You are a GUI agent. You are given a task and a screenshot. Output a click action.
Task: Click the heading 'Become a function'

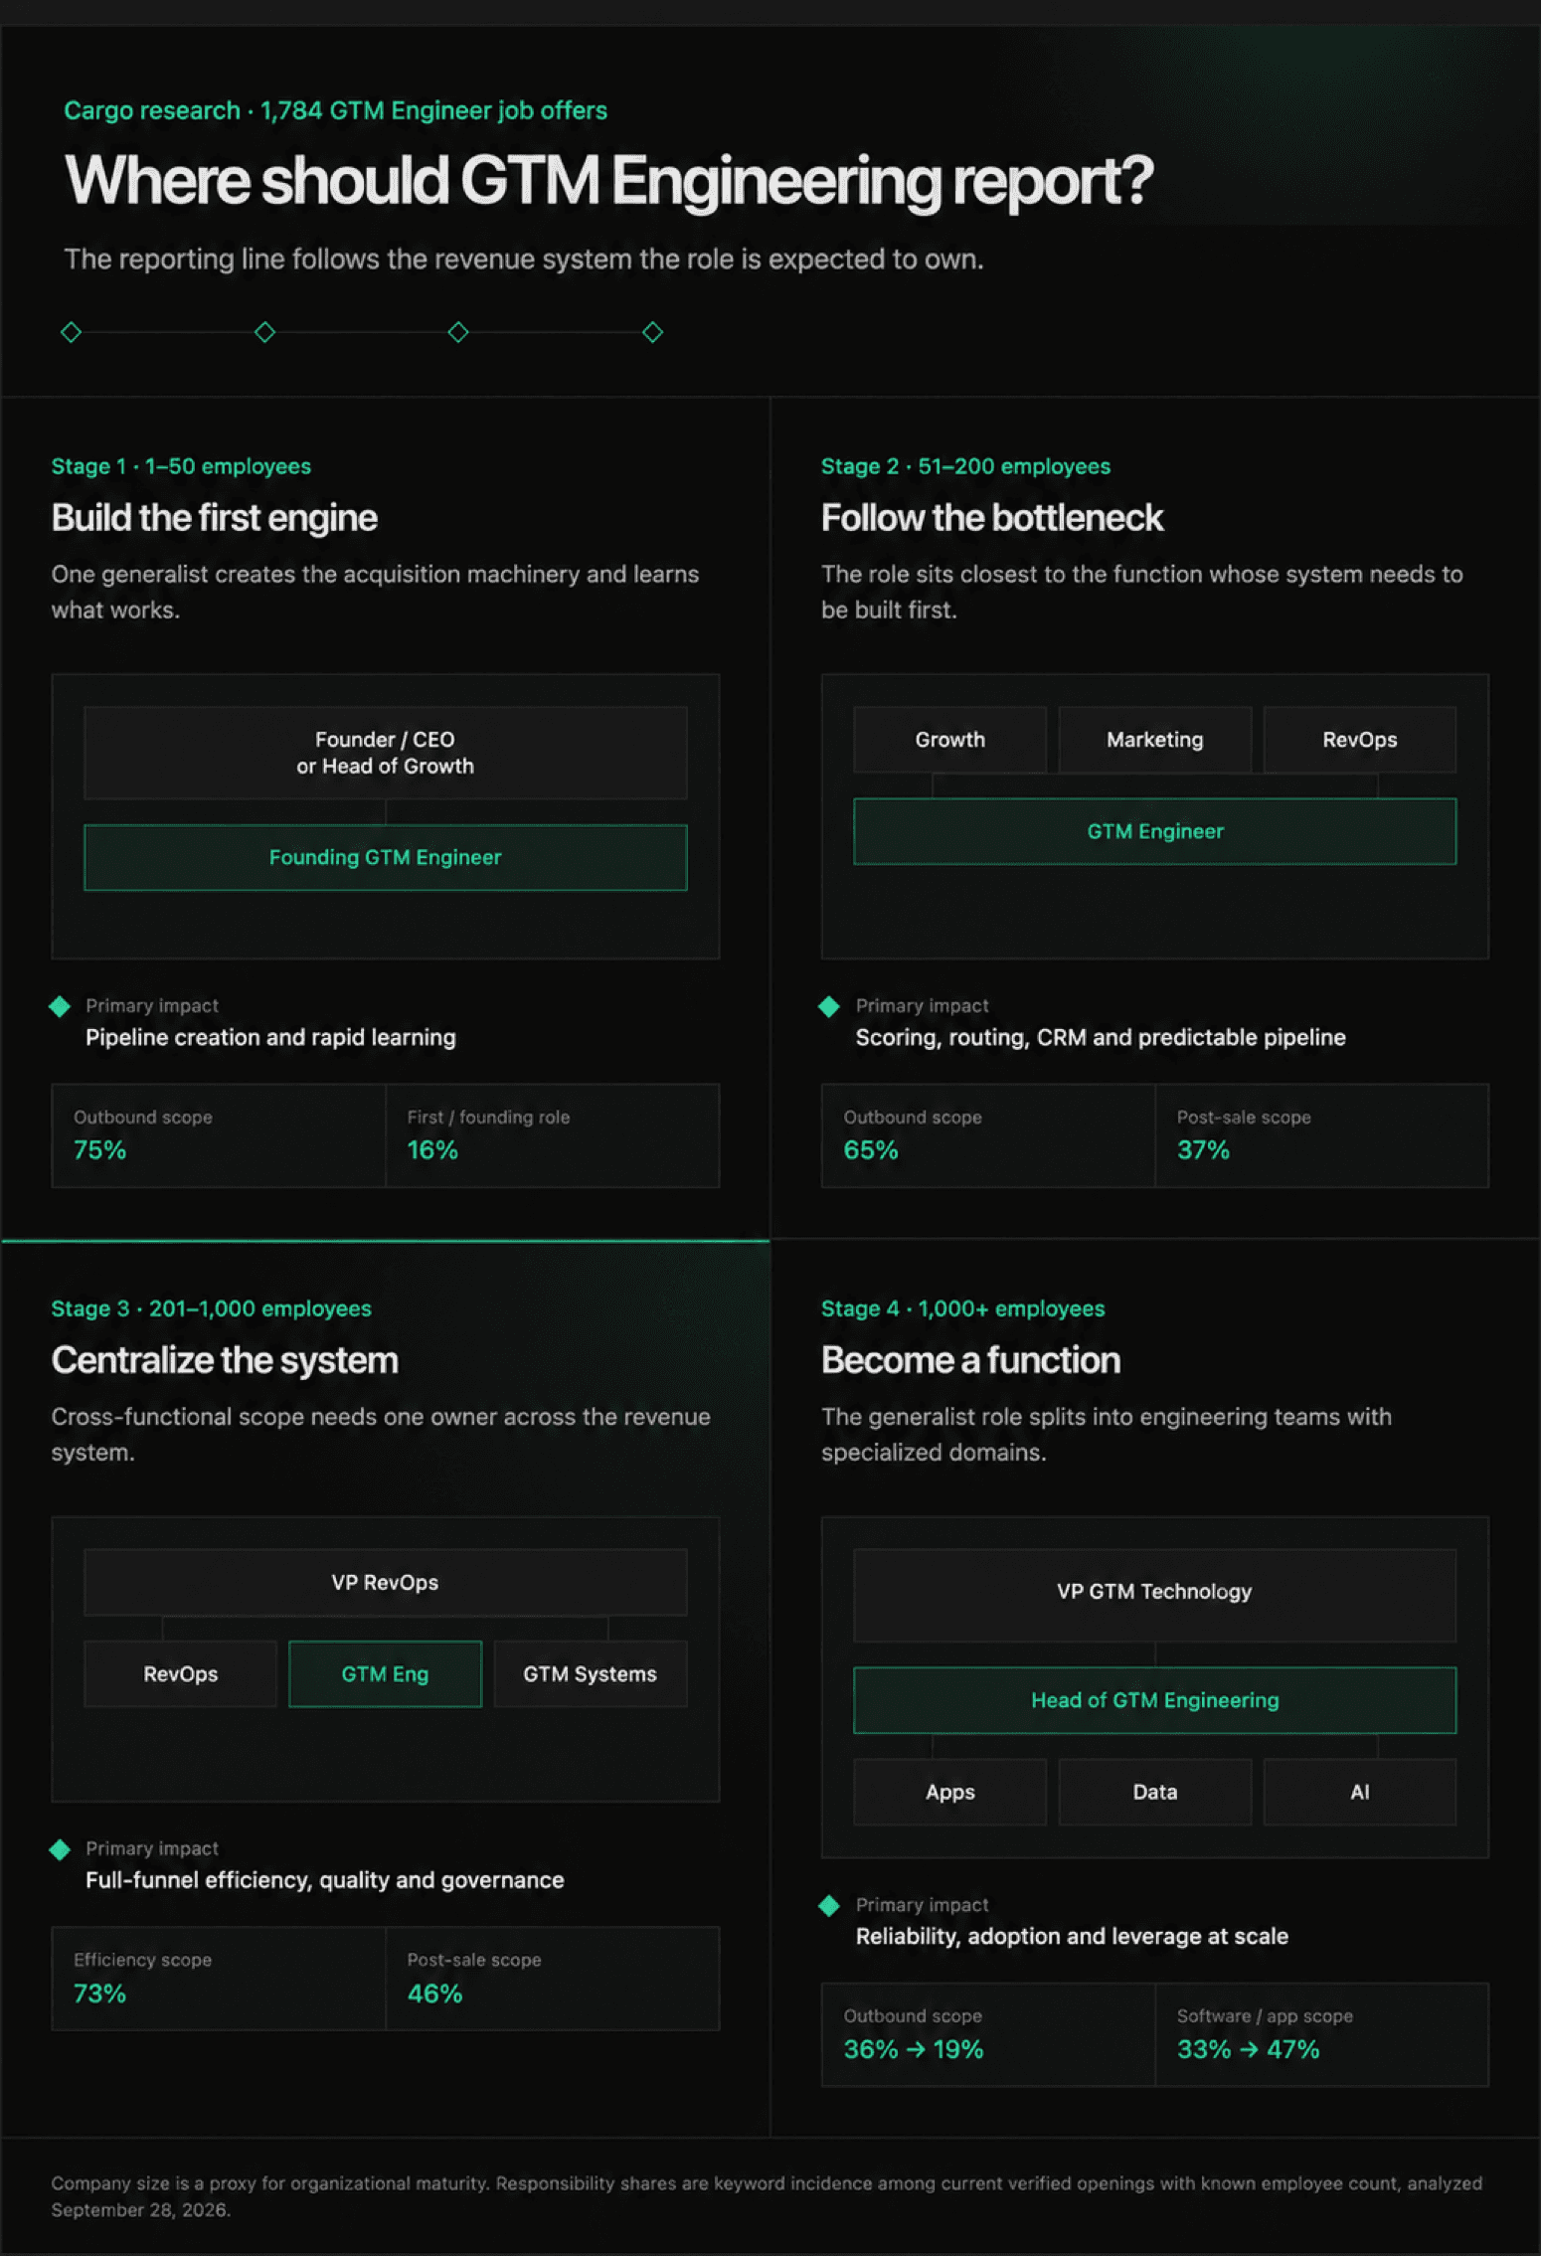click(970, 1360)
